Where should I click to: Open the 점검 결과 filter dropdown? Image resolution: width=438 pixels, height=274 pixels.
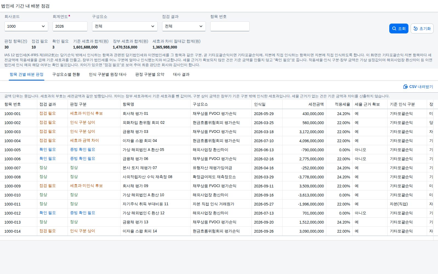184,26
